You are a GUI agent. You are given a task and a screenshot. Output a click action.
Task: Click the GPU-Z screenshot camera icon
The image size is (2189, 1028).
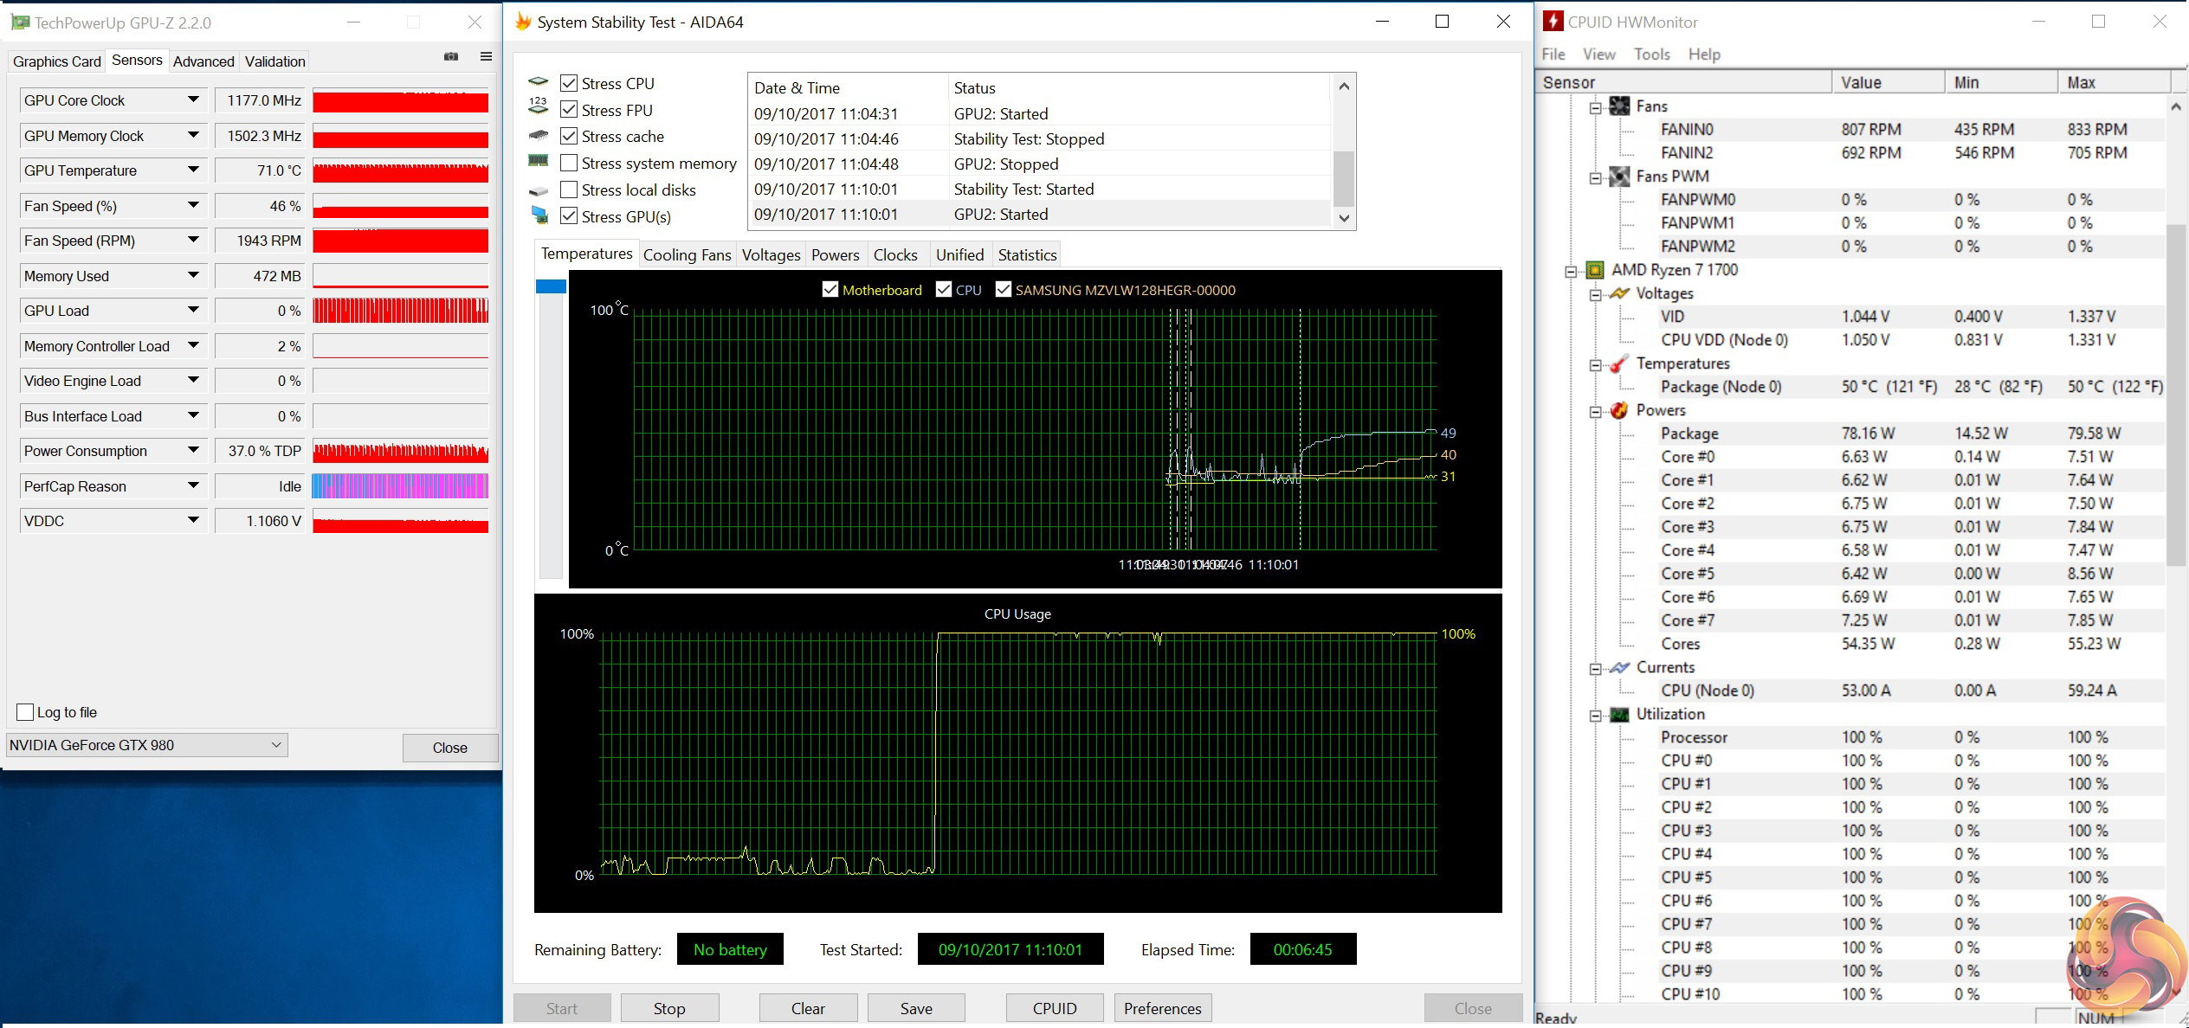coord(451,57)
